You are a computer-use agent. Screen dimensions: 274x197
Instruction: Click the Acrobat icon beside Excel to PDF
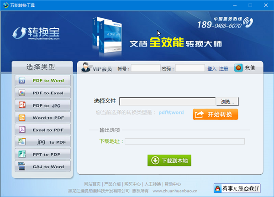[22, 130]
